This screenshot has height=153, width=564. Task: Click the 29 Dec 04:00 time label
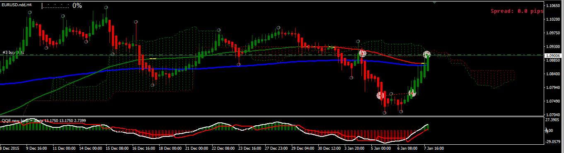click(303, 148)
